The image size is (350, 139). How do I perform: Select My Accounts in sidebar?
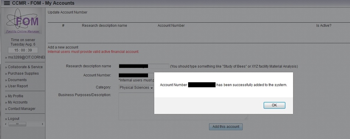point(18,102)
